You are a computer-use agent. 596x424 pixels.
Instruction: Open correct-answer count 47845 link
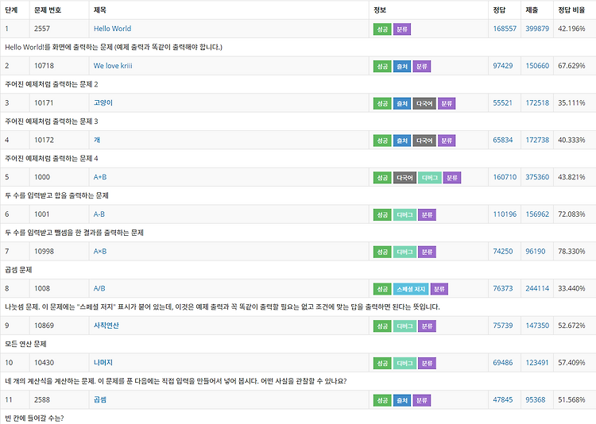[502, 400]
